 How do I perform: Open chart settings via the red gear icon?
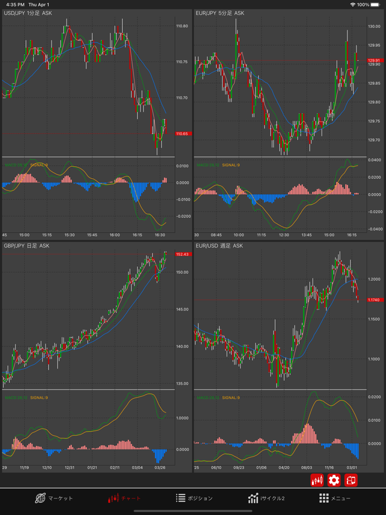click(334, 480)
